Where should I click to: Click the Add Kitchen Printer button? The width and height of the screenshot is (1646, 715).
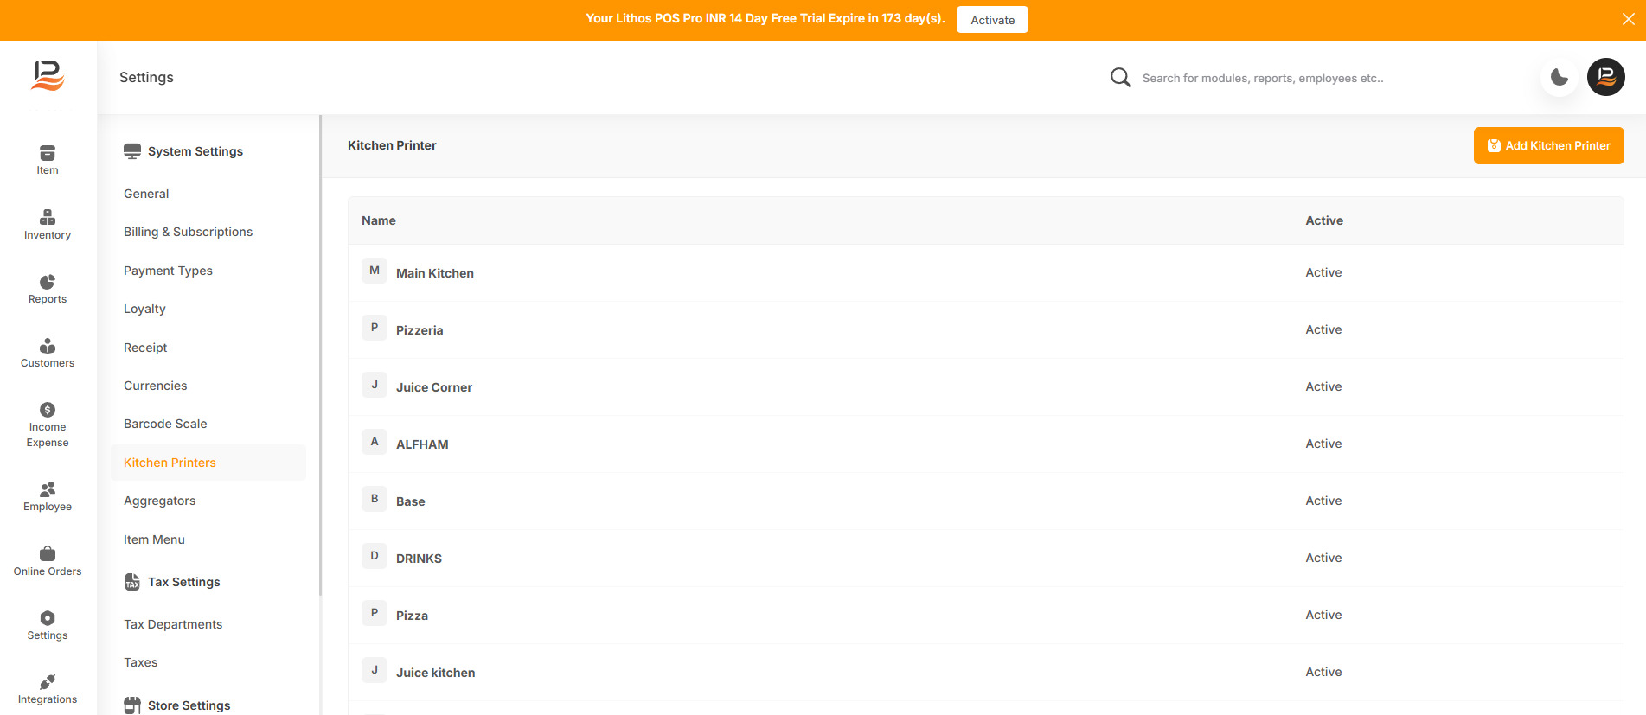click(1548, 146)
